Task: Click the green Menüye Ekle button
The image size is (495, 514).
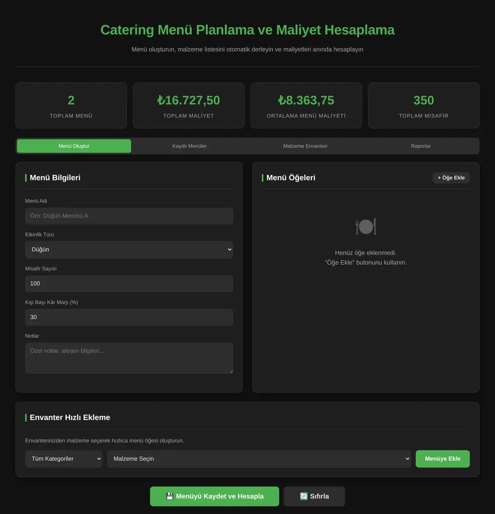Action: pyautogui.click(x=443, y=459)
